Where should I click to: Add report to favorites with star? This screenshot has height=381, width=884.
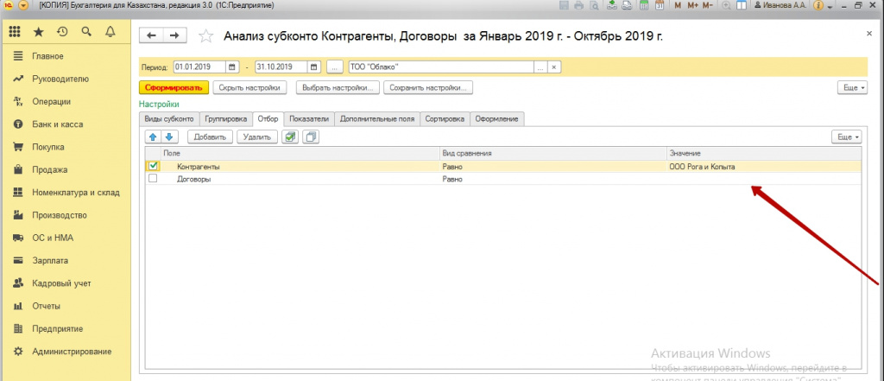205,36
